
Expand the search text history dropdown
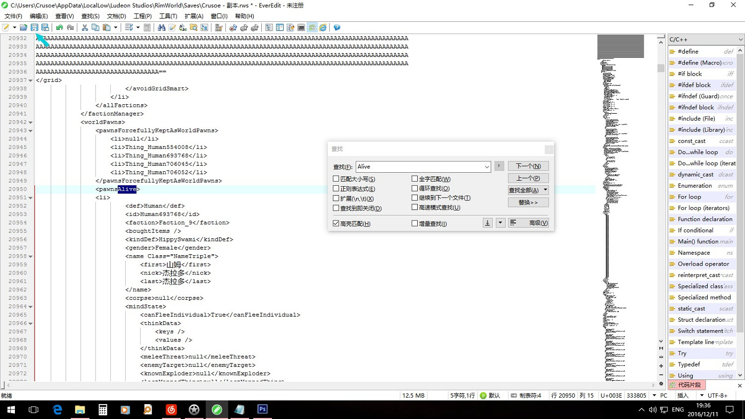pyautogui.click(x=487, y=167)
